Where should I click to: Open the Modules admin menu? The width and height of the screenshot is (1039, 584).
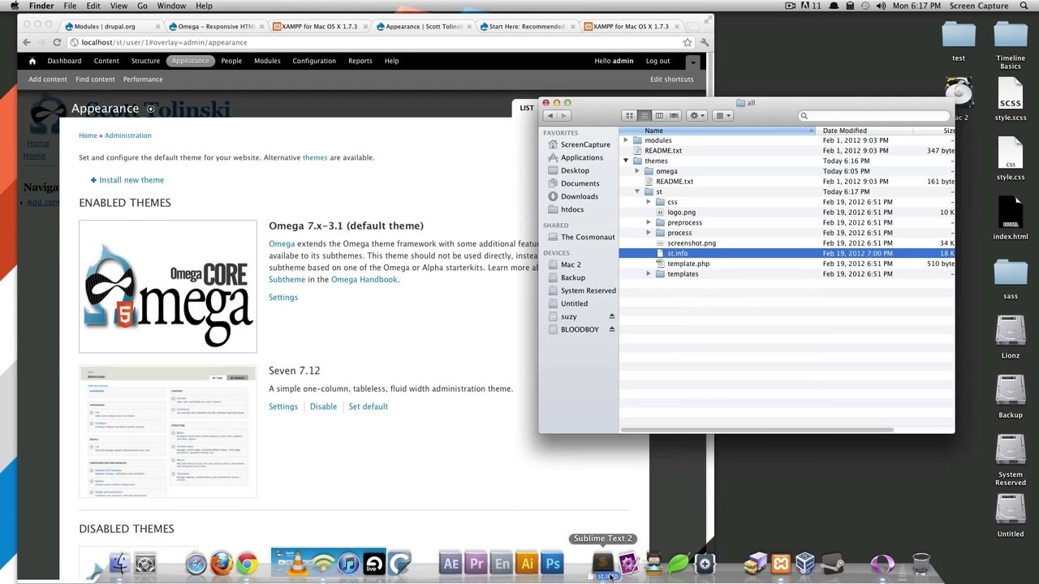(x=267, y=61)
